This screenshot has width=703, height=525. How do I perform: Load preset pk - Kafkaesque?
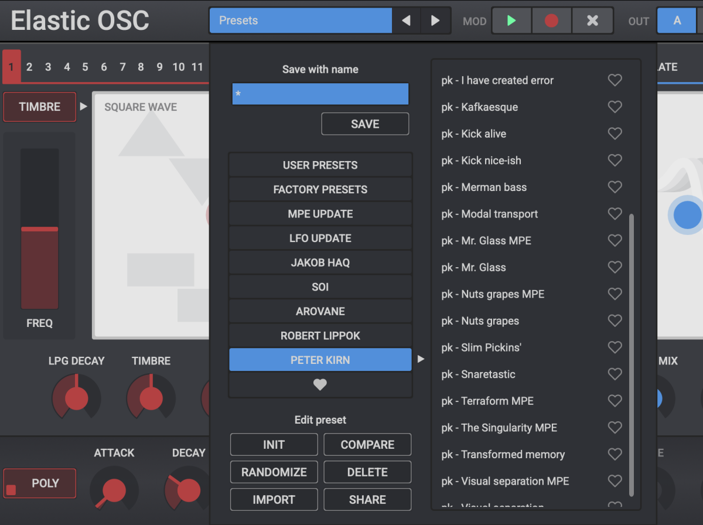point(479,107)
